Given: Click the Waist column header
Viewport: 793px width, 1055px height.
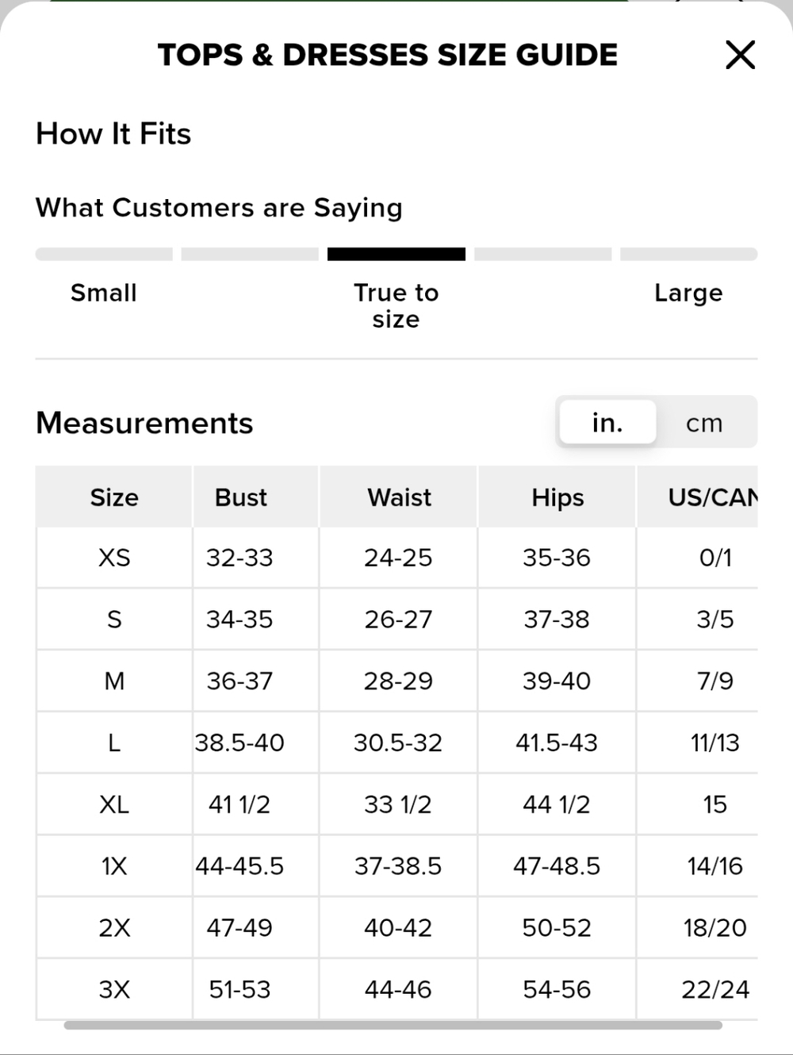Looking at the screenshot, I should point(399,497).
